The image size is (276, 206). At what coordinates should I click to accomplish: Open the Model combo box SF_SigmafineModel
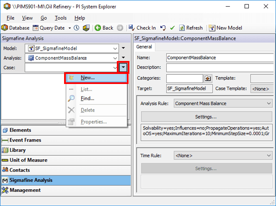click(72, 48)
